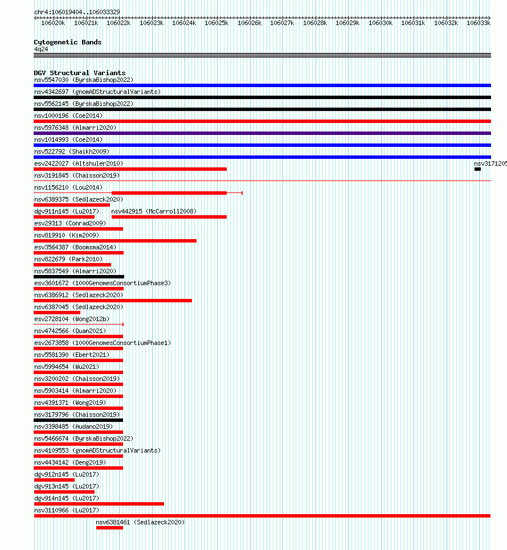Open nsv6381461 (Sedlazeck2020) label
Screen dimensions: 507x550
pos(140,522)
